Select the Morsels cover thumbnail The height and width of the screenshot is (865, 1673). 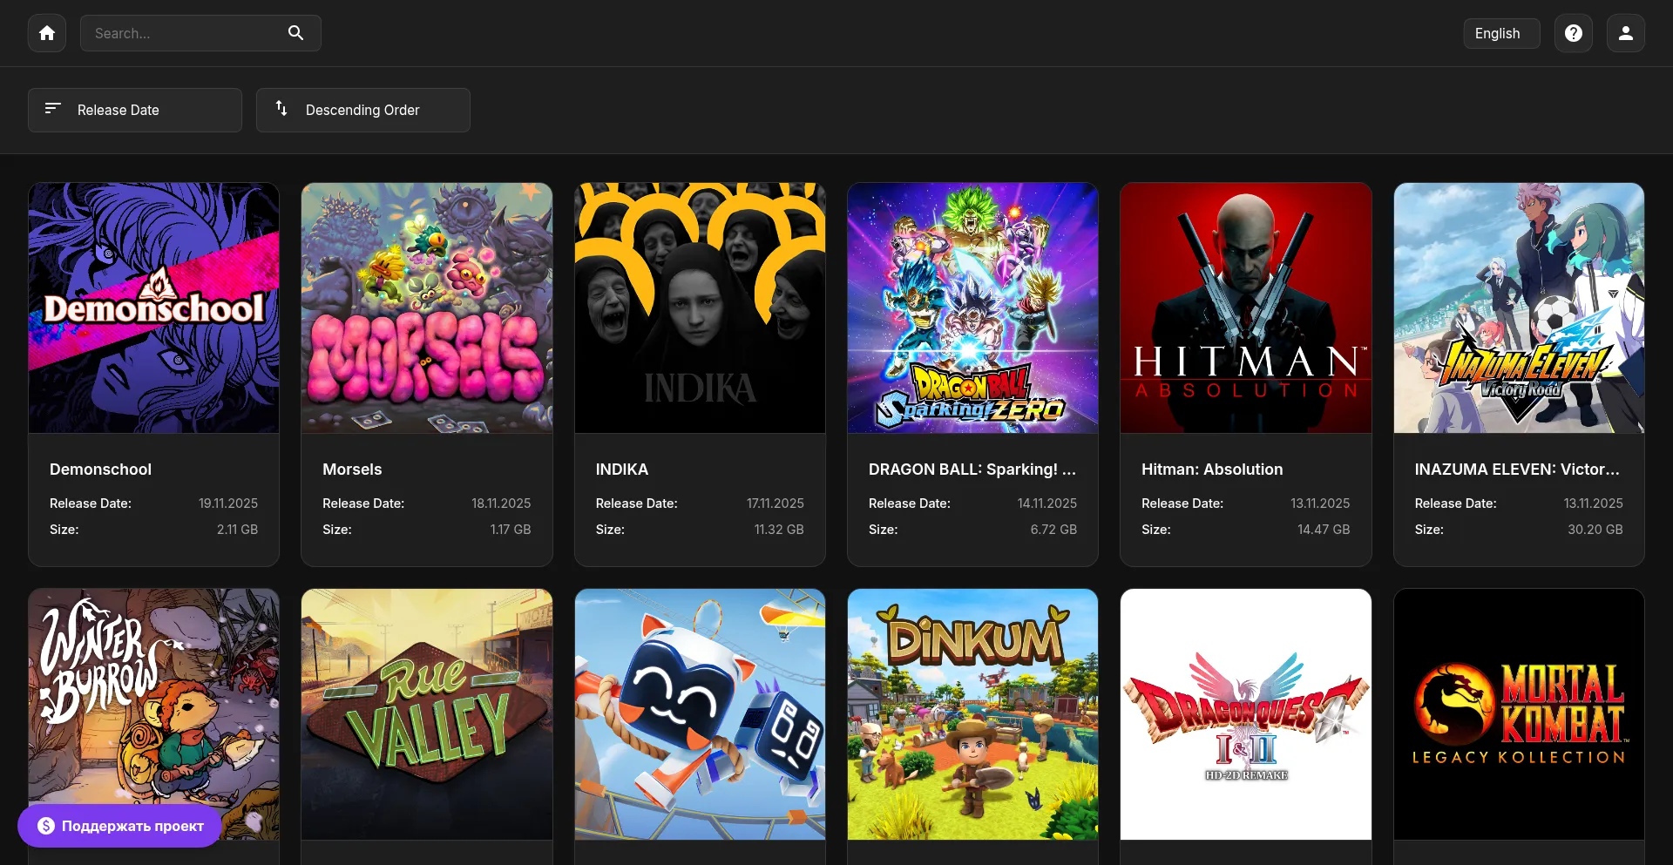click(x=426, y=307)
